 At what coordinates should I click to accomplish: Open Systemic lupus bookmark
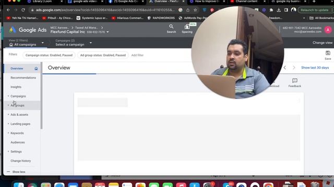pyautogui.click(x=92, y=18)
